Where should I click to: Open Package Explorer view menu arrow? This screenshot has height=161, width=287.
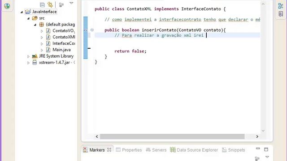click(71, 3)
